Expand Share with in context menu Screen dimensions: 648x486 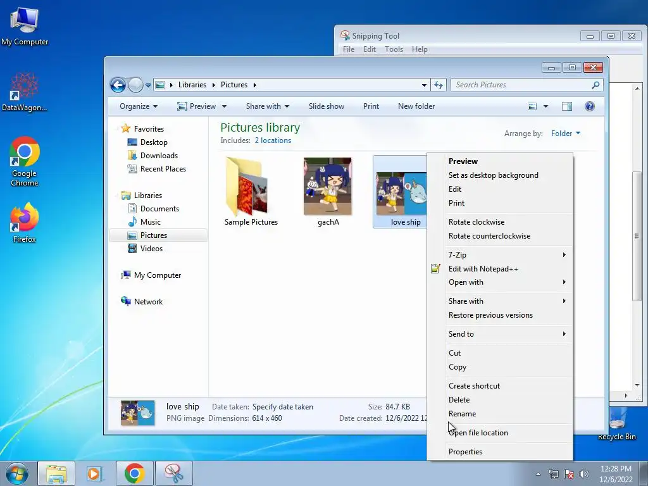[x=500, y=301]
